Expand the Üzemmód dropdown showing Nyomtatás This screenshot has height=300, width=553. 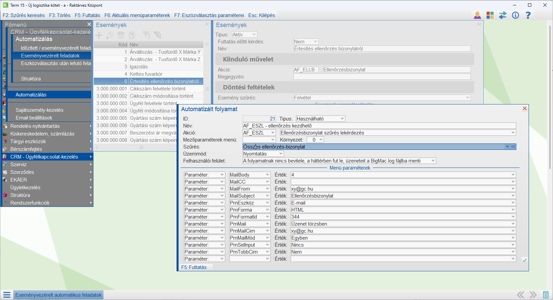[x=281, y=154]
